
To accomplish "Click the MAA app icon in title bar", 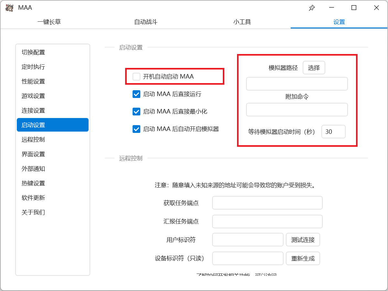I will [x=10, y=8].
